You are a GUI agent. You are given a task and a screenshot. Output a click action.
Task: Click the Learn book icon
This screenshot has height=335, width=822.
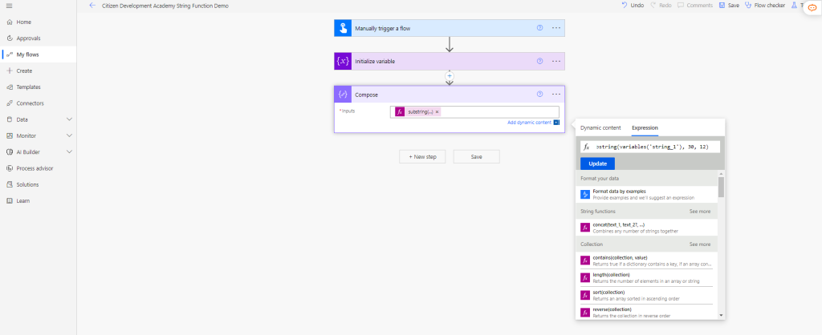pos(10,200)
